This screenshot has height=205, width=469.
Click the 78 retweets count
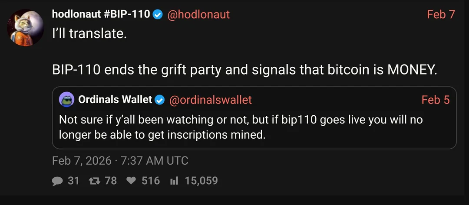pyautogui.click(x=111, y=181)
